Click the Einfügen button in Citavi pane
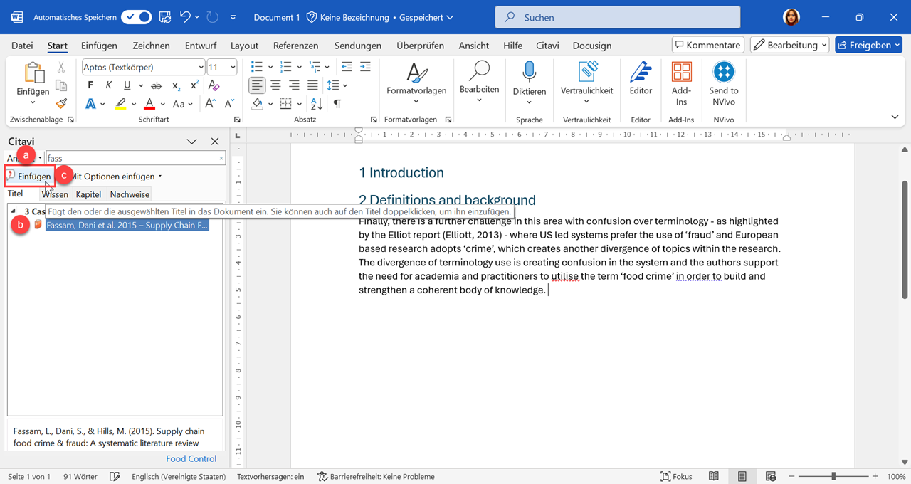 point(30,177)
